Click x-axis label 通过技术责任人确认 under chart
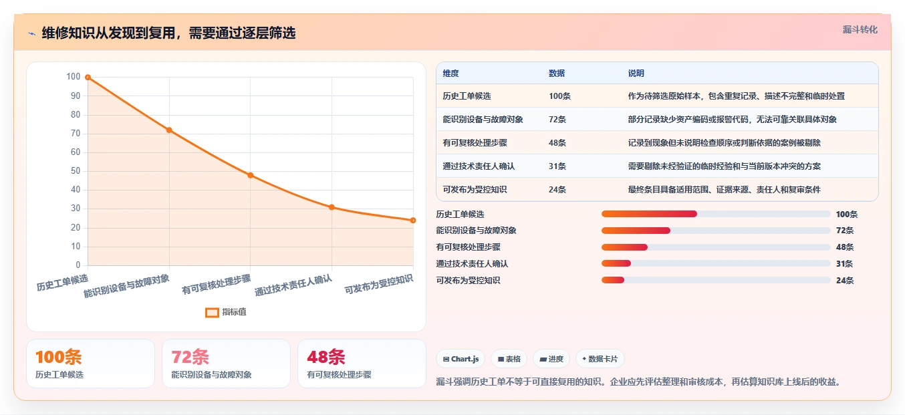The width and height of the screenshot is (905, 415). click(x=293, y=285)
